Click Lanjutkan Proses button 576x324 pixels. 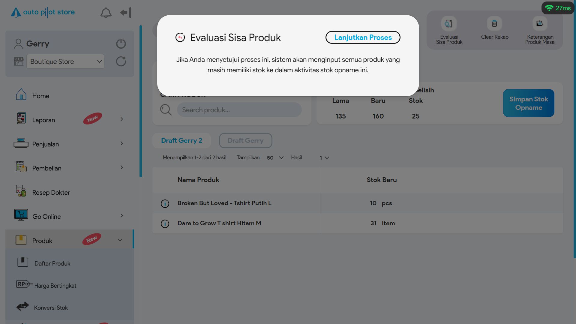point(363,37)
